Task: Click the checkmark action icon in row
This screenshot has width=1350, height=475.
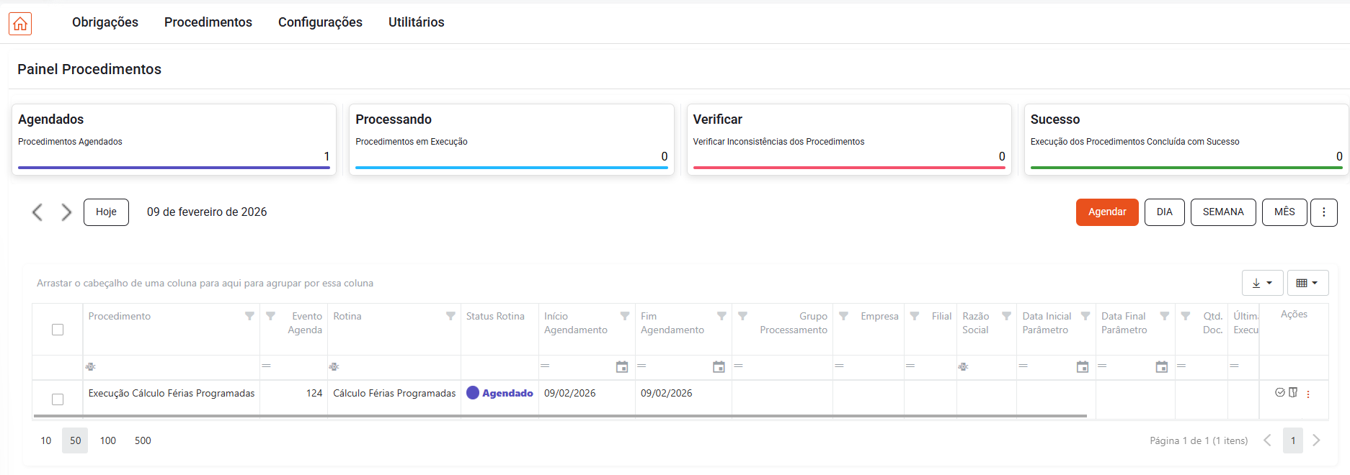Action: [x=1279, y=393]
